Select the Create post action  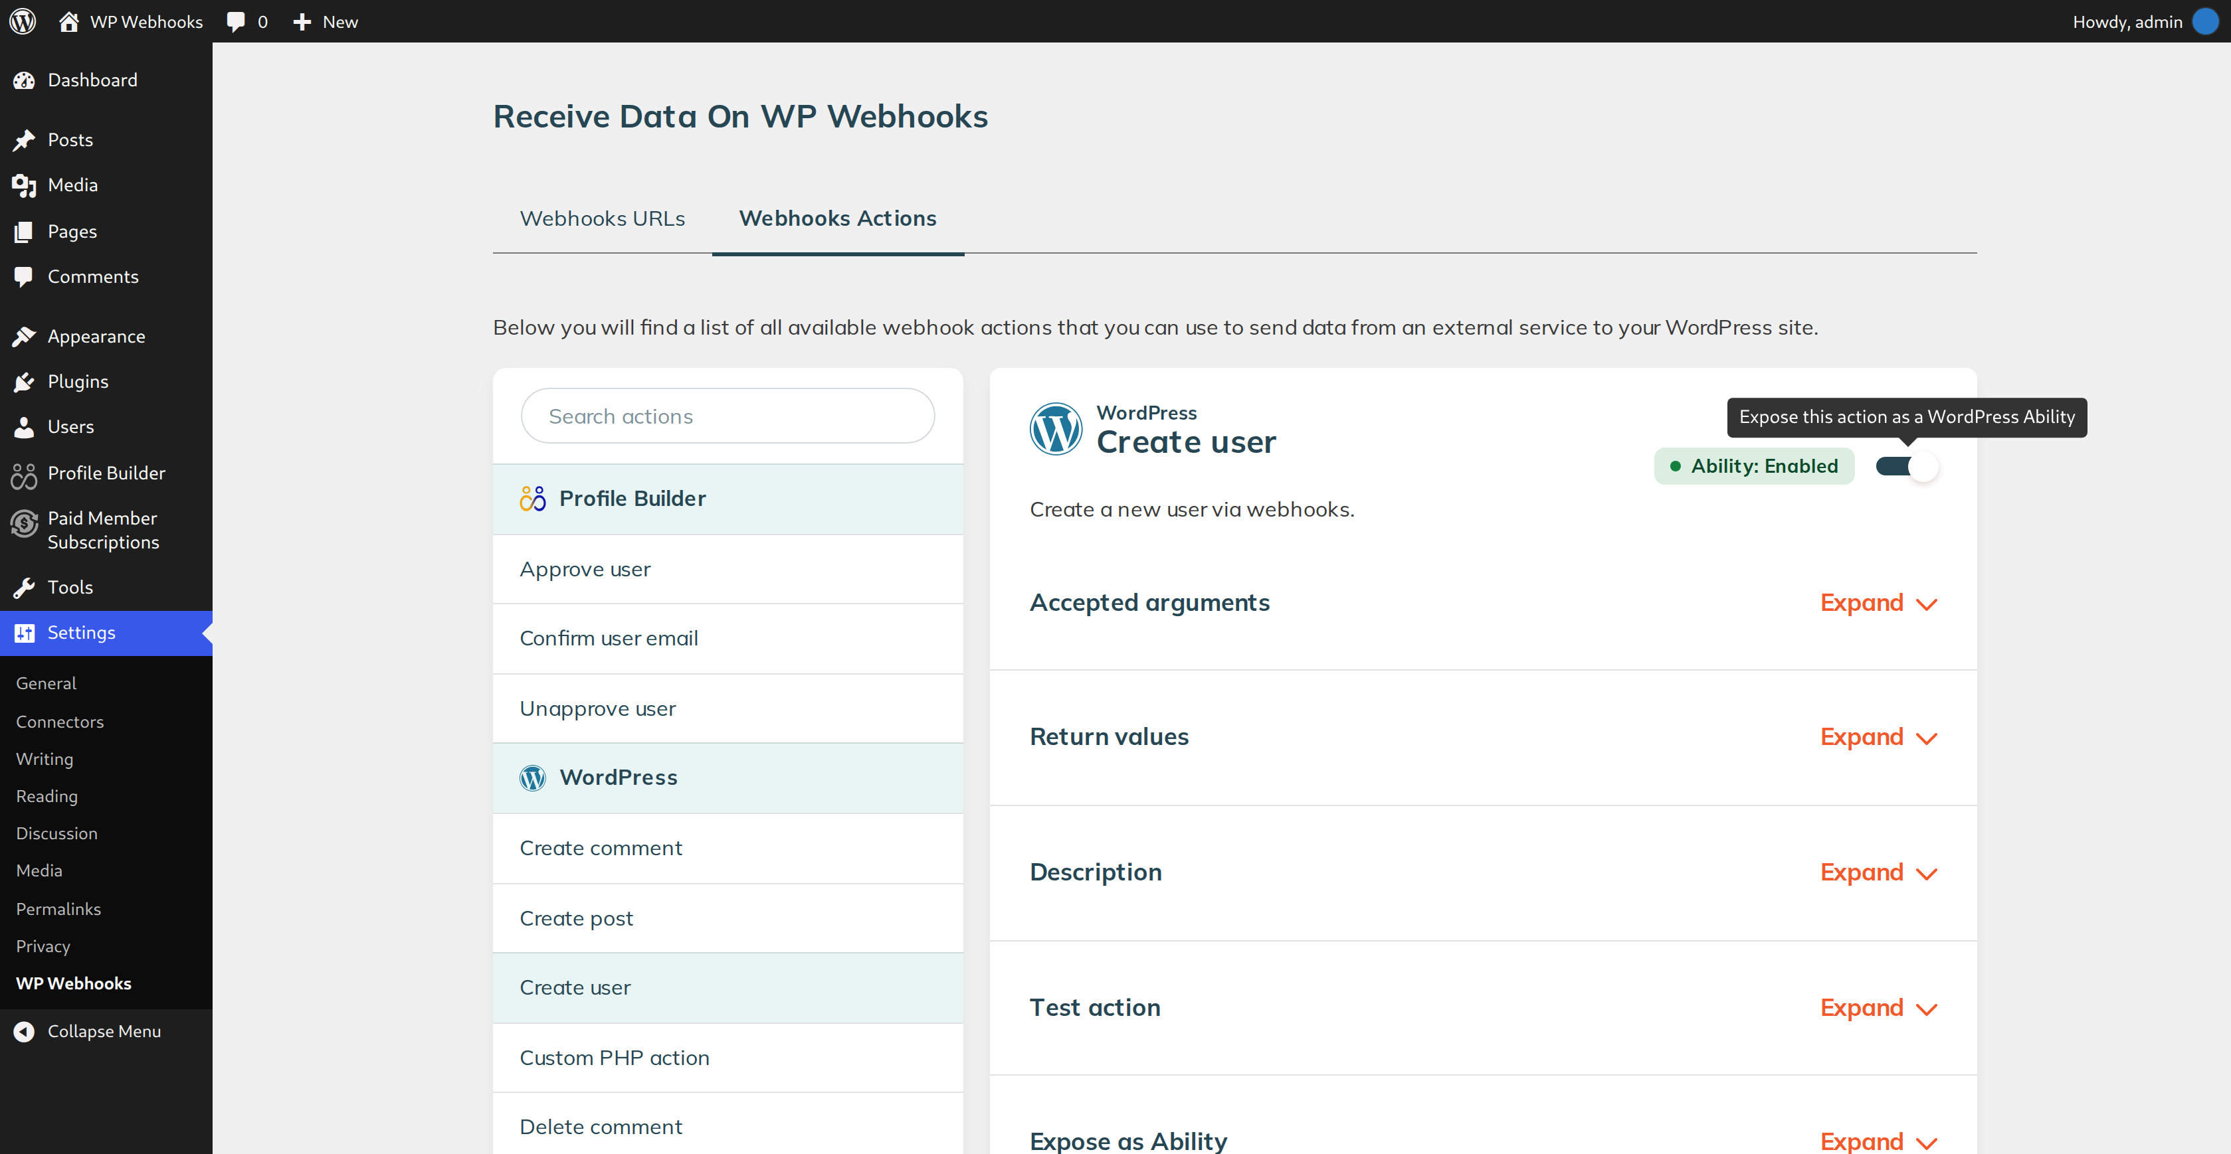(x=727, y=918)
